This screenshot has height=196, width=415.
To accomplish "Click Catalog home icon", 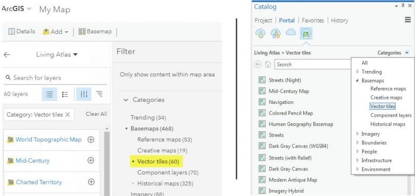I will tap(268, 65).
